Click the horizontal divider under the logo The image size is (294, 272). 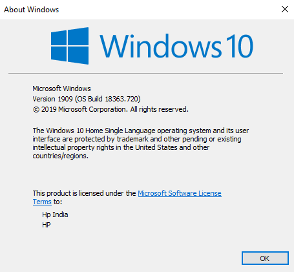[x=146, y=73]
